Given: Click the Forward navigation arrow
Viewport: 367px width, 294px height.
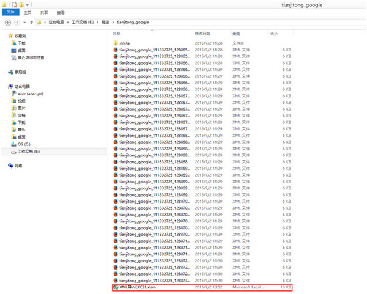Looking at the screenshot, I should pos(17,23).
